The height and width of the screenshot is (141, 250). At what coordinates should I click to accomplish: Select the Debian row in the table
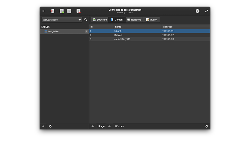tap(118, 35)
